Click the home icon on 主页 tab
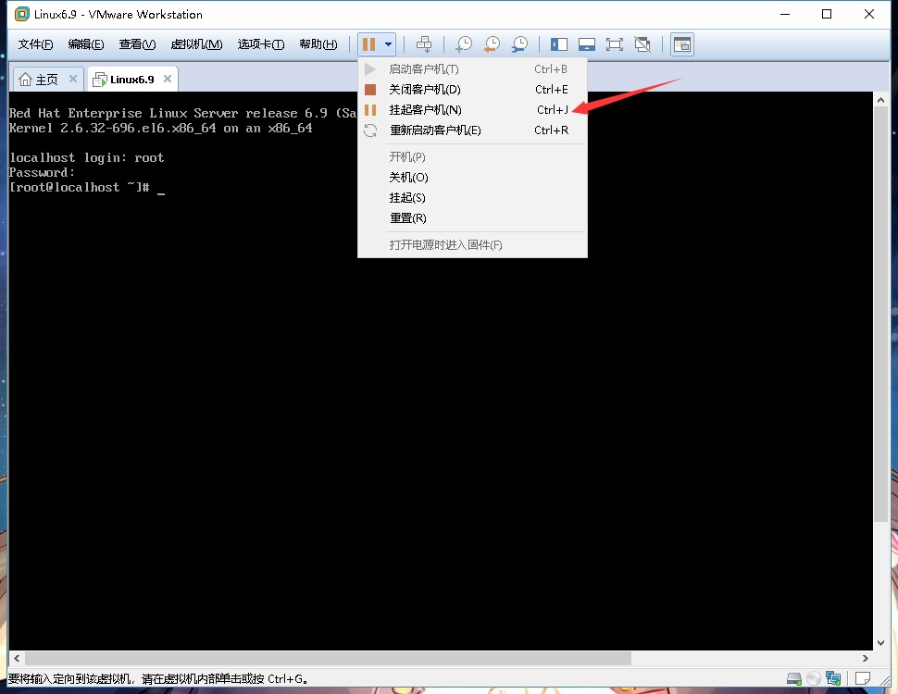The width and height of the screenshot is (898, 694). 25,80
